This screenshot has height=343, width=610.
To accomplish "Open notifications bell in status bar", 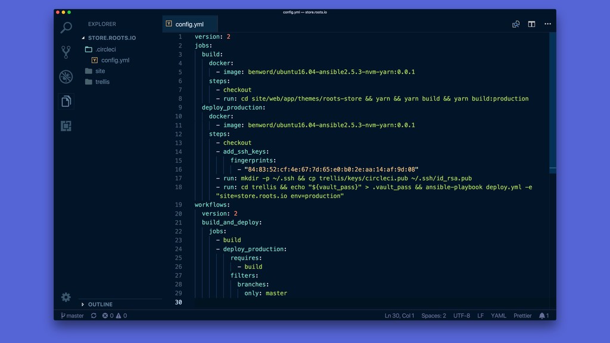I will [543, 316].
